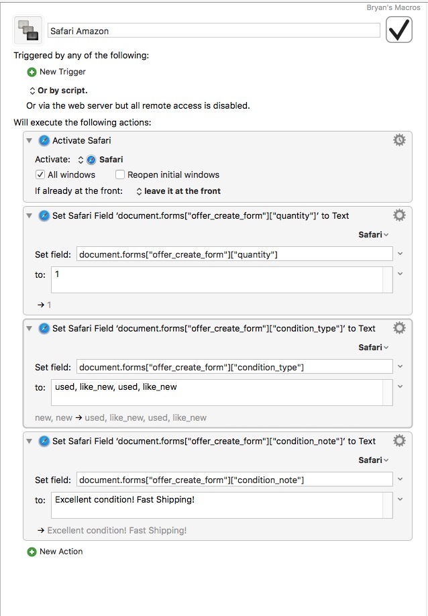Image resolution: width=428 pixels, height=616 pixels.
Task: Choose application in Activate Safari popup
Action: point(100,160)
